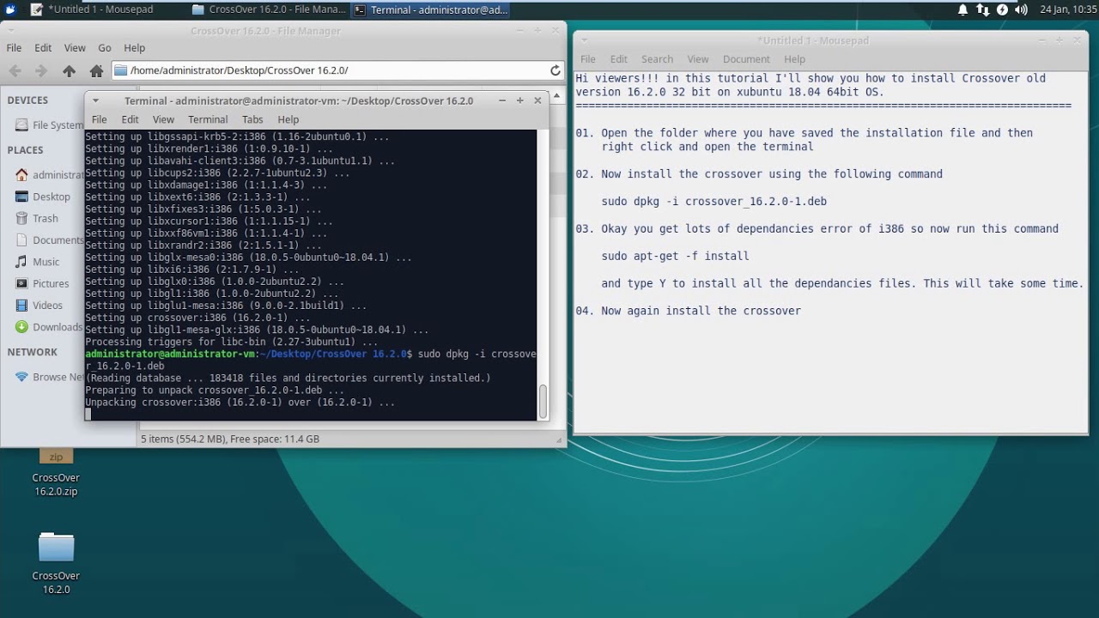Open Terminal window menu arrow
Image resolution: width=1099 pixels, height=618 pixels.
95,100
